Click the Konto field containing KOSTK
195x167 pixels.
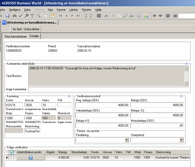point(14,105)
